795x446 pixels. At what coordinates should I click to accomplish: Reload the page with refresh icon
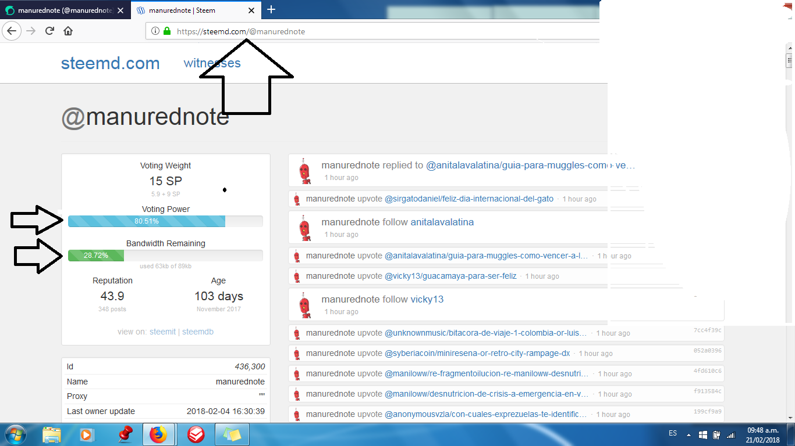[49, 31]
